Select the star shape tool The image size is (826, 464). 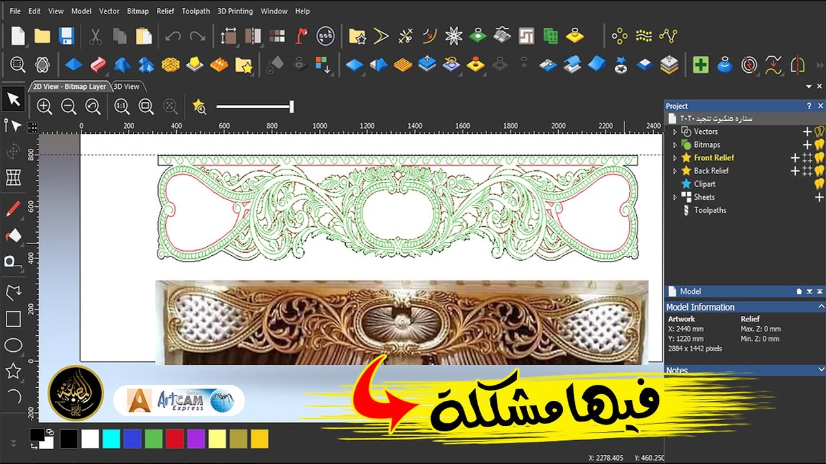pos(14,371)
